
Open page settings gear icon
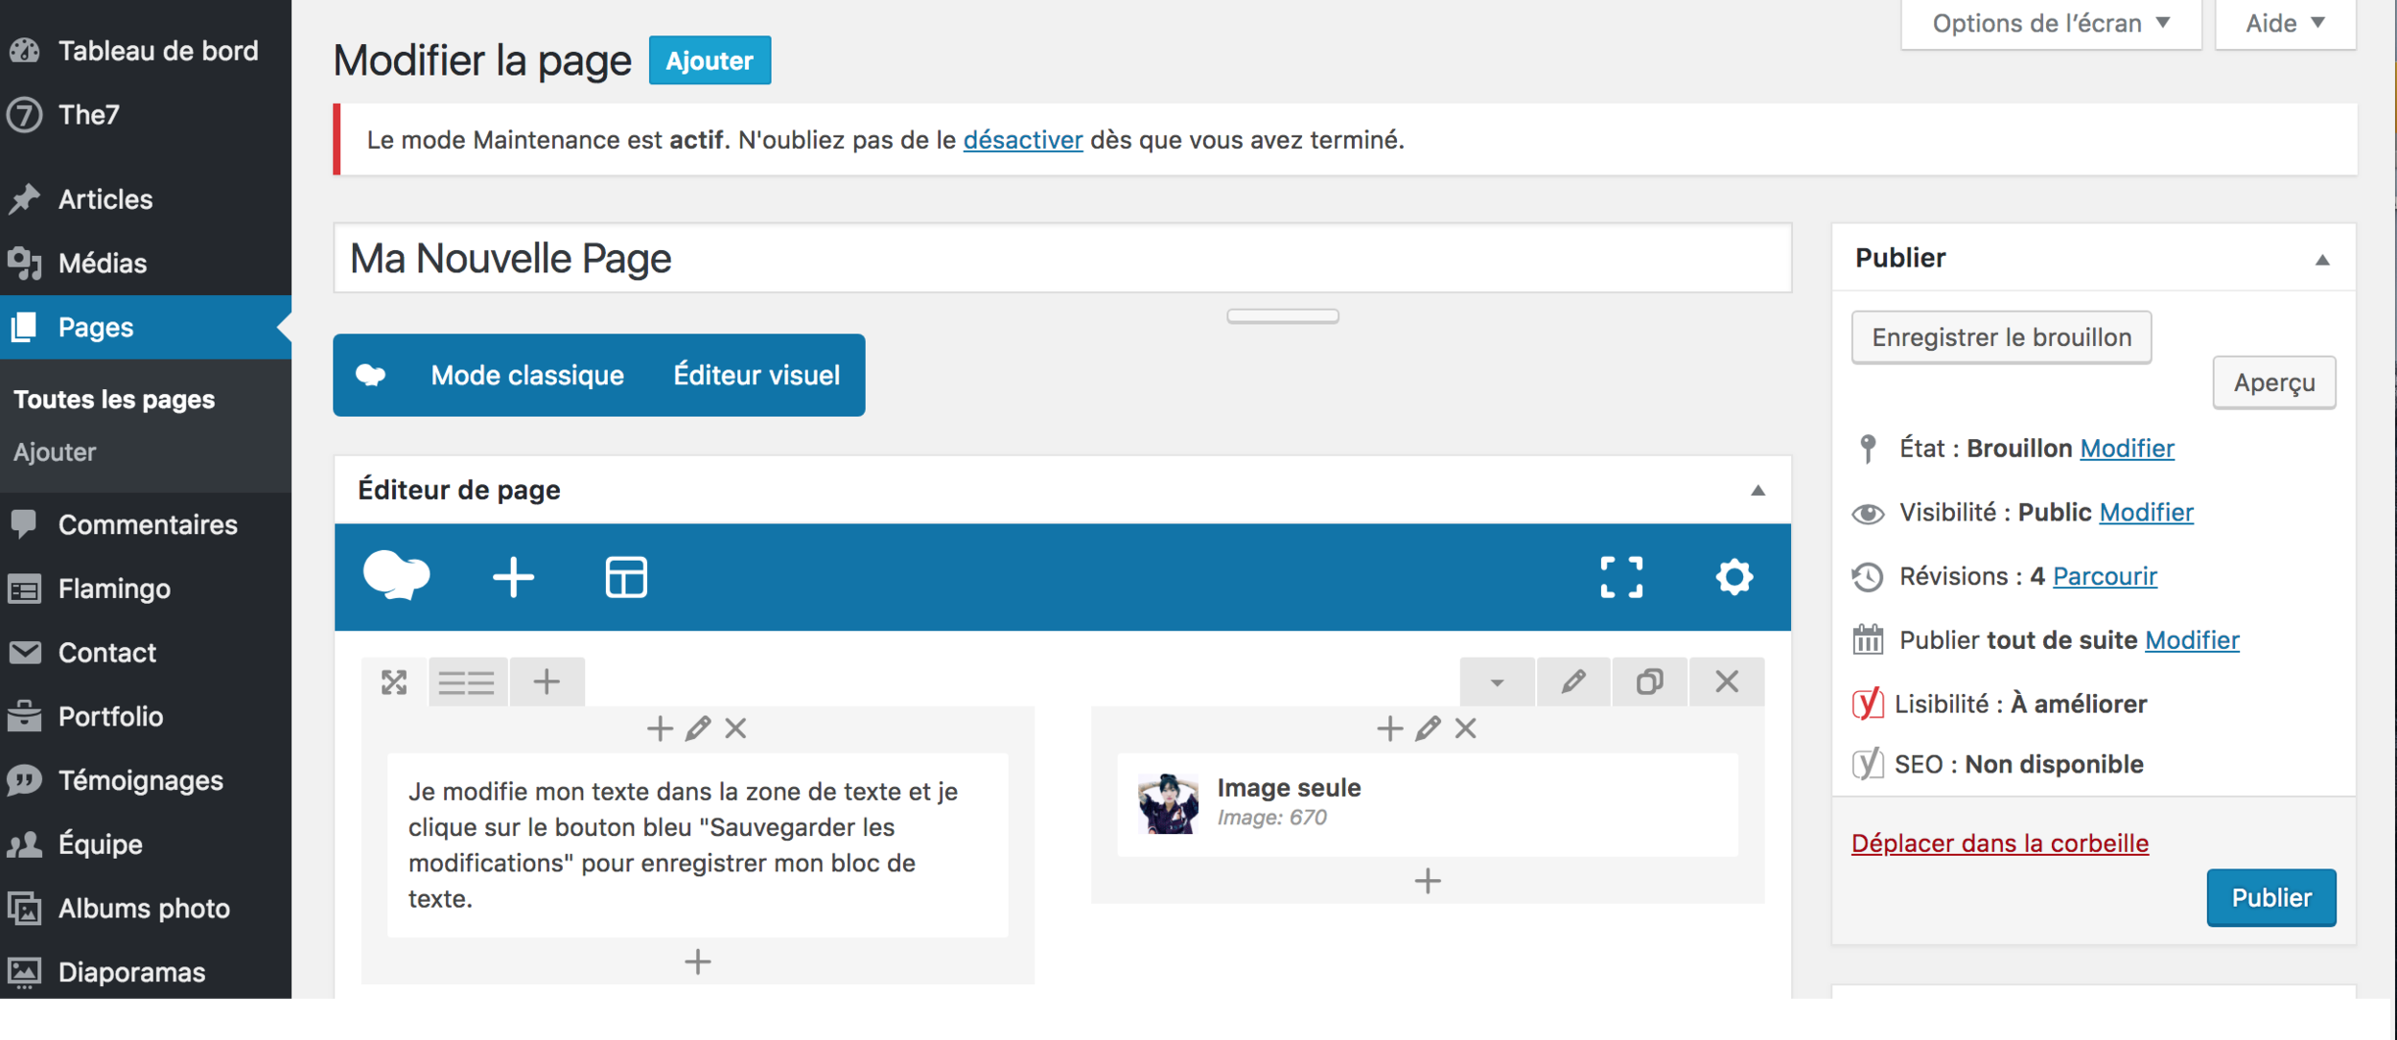coord(1734,578)
